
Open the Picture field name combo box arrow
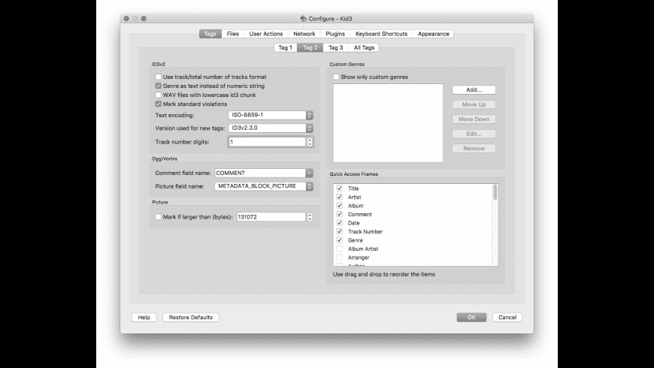310,186
